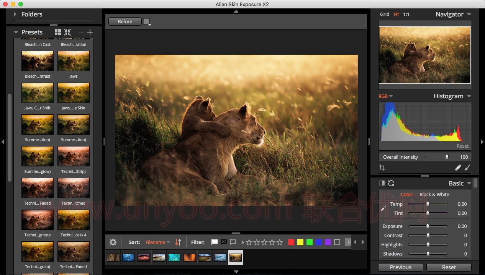The image size is (485, 275).
Task: Open the Sort Filename dropdown
Action: tap(158, 242)
